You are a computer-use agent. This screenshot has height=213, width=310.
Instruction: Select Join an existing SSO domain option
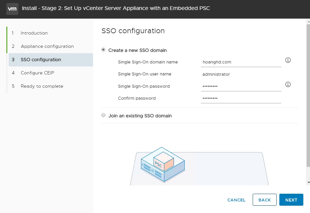[x=103, y=115]
